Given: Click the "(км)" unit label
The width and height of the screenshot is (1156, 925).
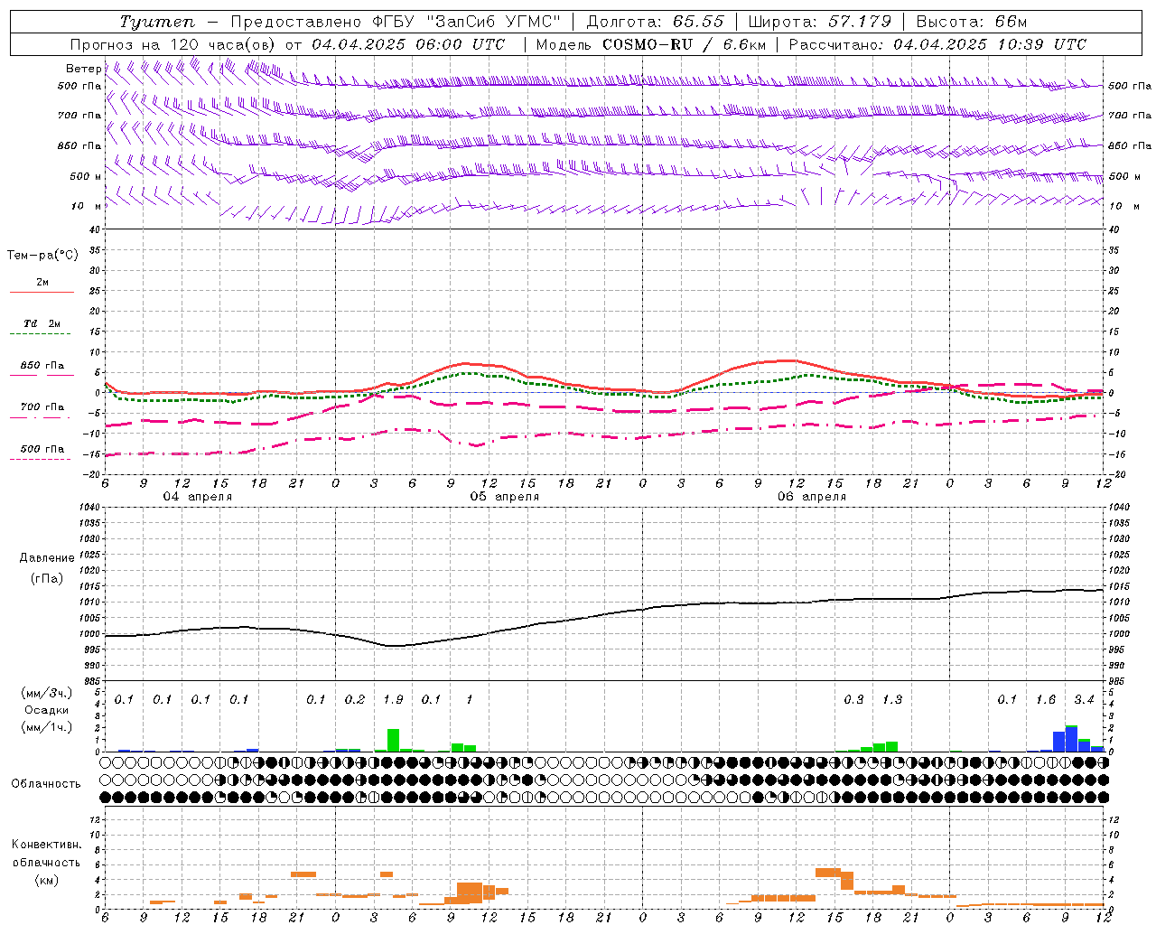Looking at the screenshot, I should tap(46, 880).
